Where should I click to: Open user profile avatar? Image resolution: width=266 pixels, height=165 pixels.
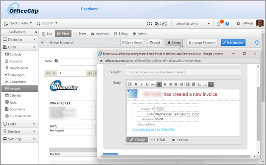[x=260, y=23]
